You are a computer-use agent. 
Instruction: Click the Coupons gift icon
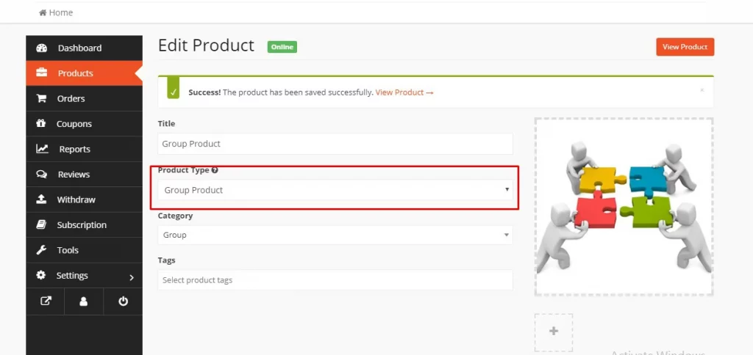[x=41, y=124]
